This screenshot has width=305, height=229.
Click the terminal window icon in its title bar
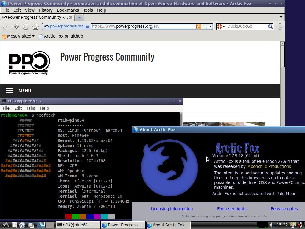(4, 101)
